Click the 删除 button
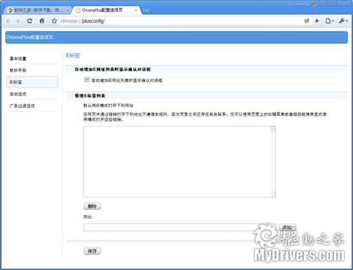 pos(92,206)
